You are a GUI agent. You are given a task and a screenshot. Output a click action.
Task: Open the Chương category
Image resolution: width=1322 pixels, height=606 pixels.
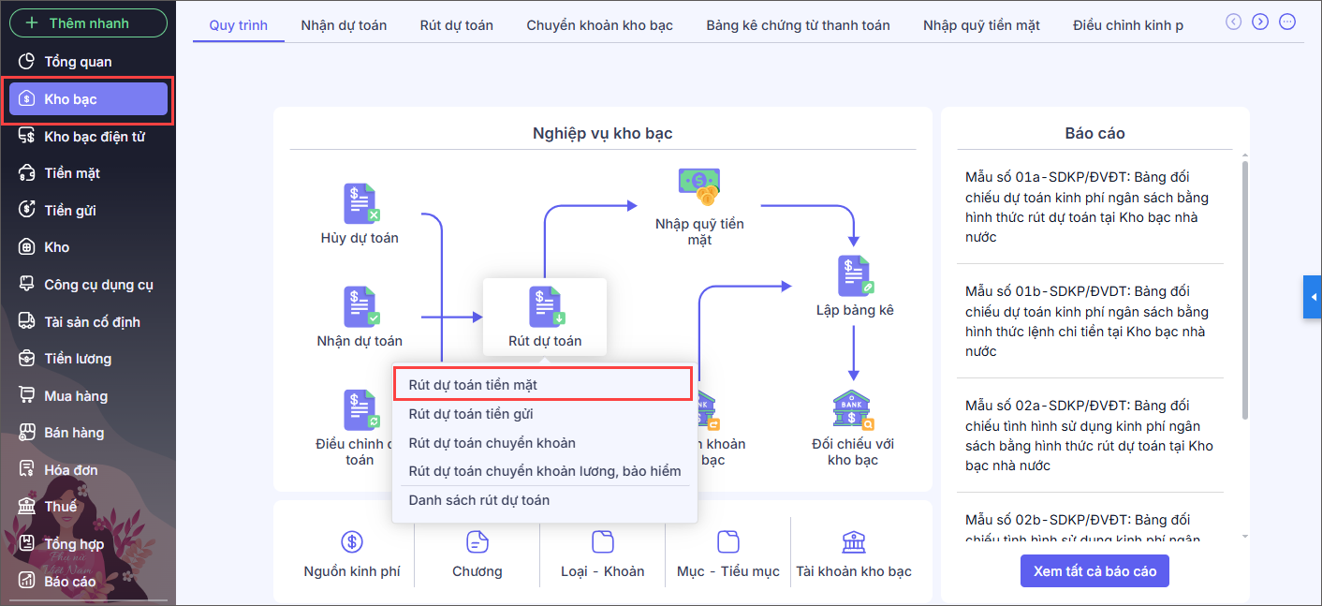(477, 554)
